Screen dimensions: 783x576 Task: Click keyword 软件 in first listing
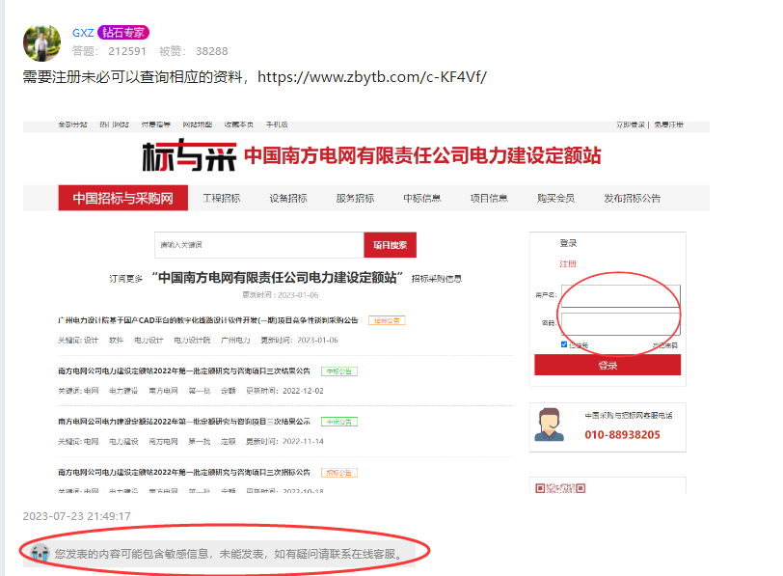117,341
